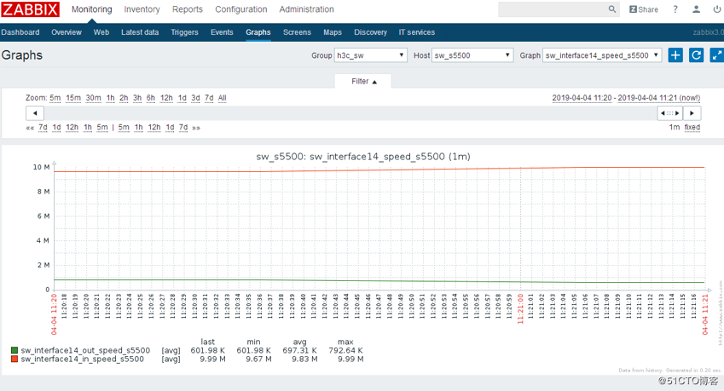Collapse the Filter panel
Viewport: 724px width, 391px height.
tap(363, 81)
